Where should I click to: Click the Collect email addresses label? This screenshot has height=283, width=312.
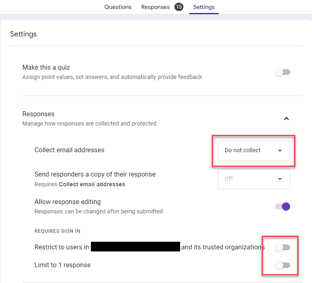pos(69,150)
